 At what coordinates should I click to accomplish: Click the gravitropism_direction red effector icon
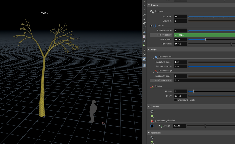point(152,121)
